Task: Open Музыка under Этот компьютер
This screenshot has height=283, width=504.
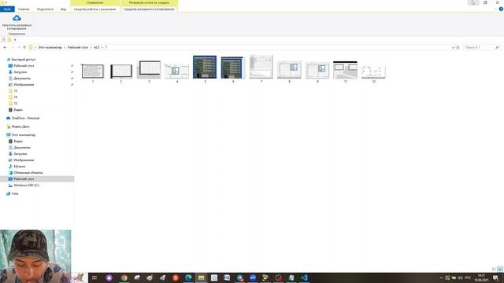Action: point(19,167)
